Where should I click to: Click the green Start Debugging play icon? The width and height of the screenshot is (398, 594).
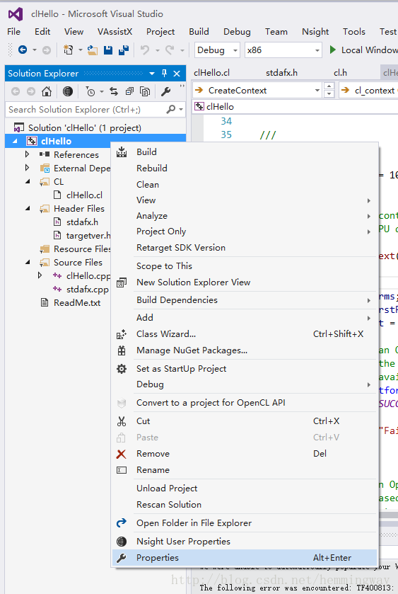click(x=332, y=50)
